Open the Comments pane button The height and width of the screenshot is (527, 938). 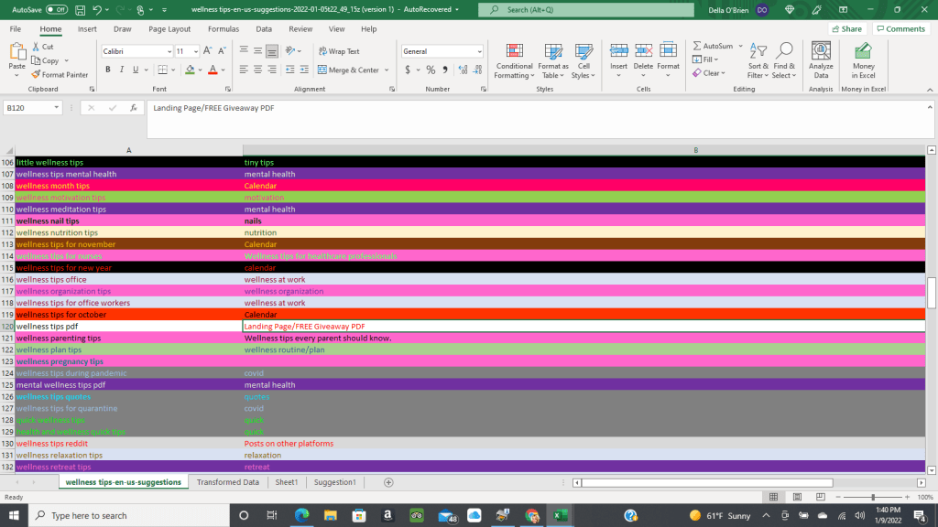900,28
